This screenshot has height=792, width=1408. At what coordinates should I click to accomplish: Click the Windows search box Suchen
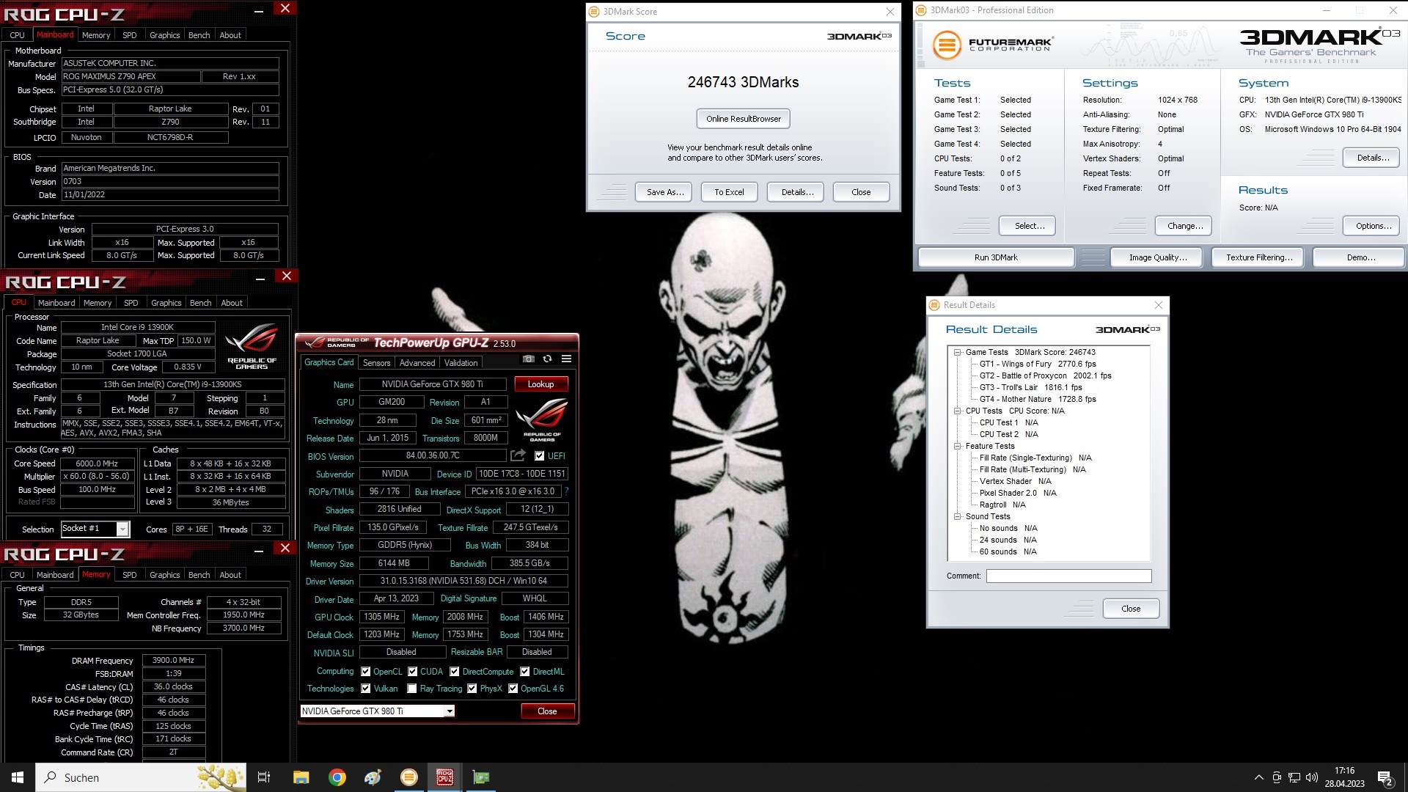(x=142, y=777)
